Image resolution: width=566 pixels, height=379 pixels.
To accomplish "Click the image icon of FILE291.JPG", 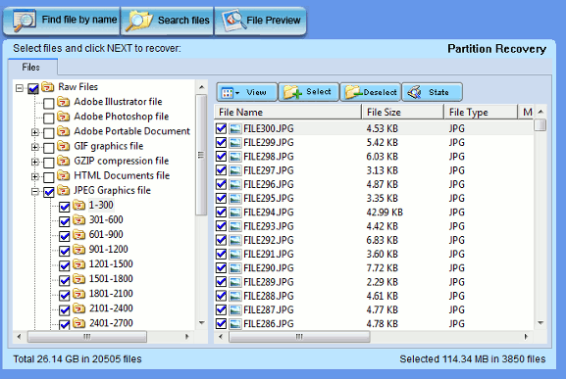I will [235, 254].
